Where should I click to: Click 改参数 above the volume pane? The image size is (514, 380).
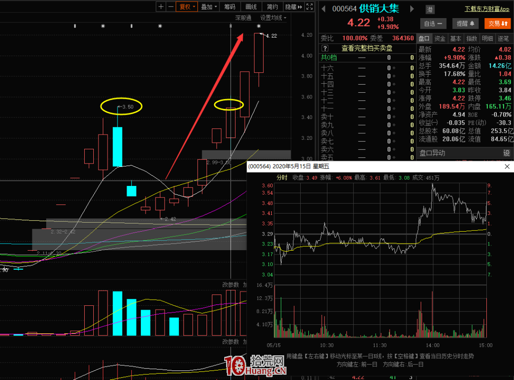[x=230, y=285]
